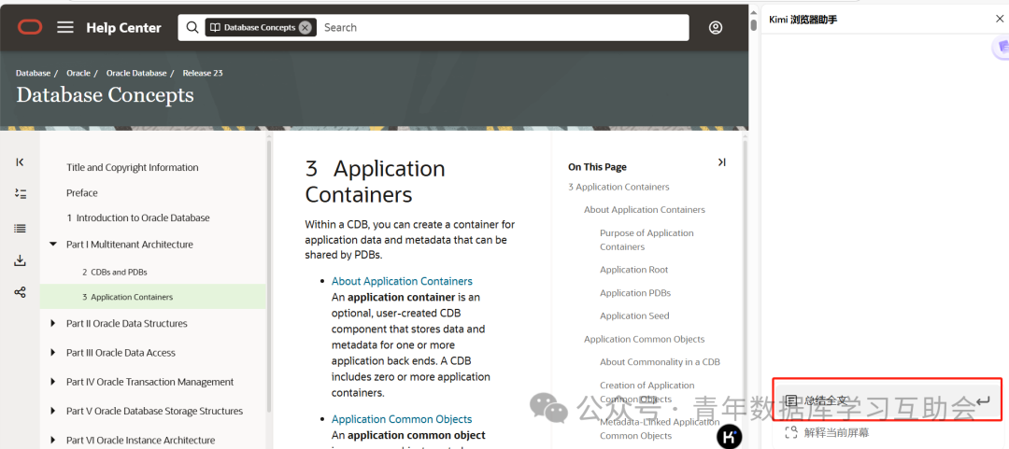Click the list view icon in left rail
This screenshot has width=1009, height=449.
tap(20, 228)
